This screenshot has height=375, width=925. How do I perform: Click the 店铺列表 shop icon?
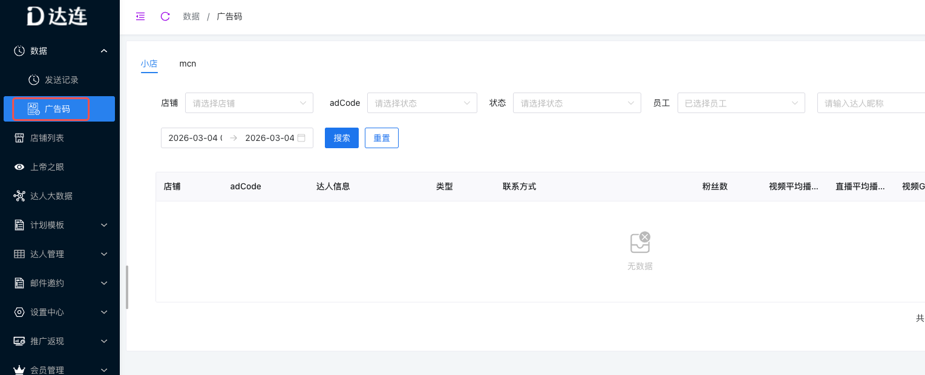tap(19, 138)
